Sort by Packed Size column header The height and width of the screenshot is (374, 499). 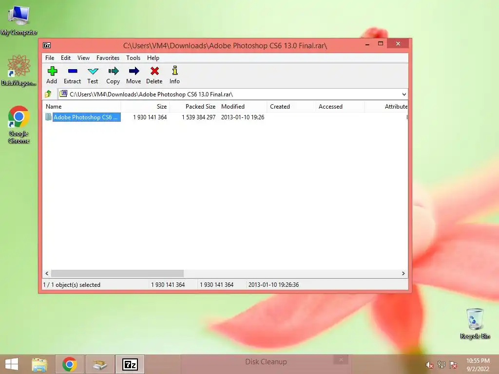pyautogui.click(x=194, y=107)
